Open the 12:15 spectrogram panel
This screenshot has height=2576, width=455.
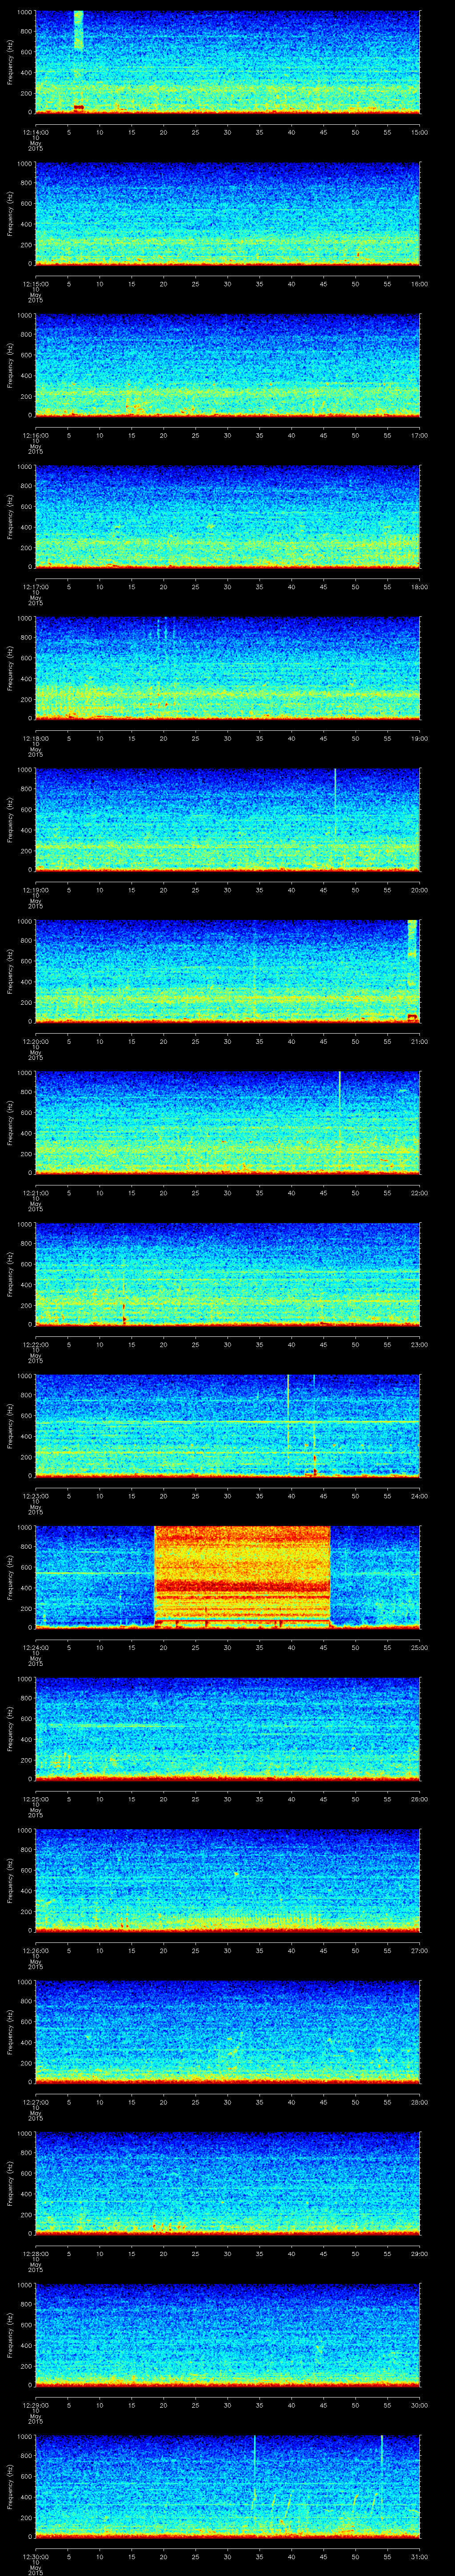pos(227,213)
